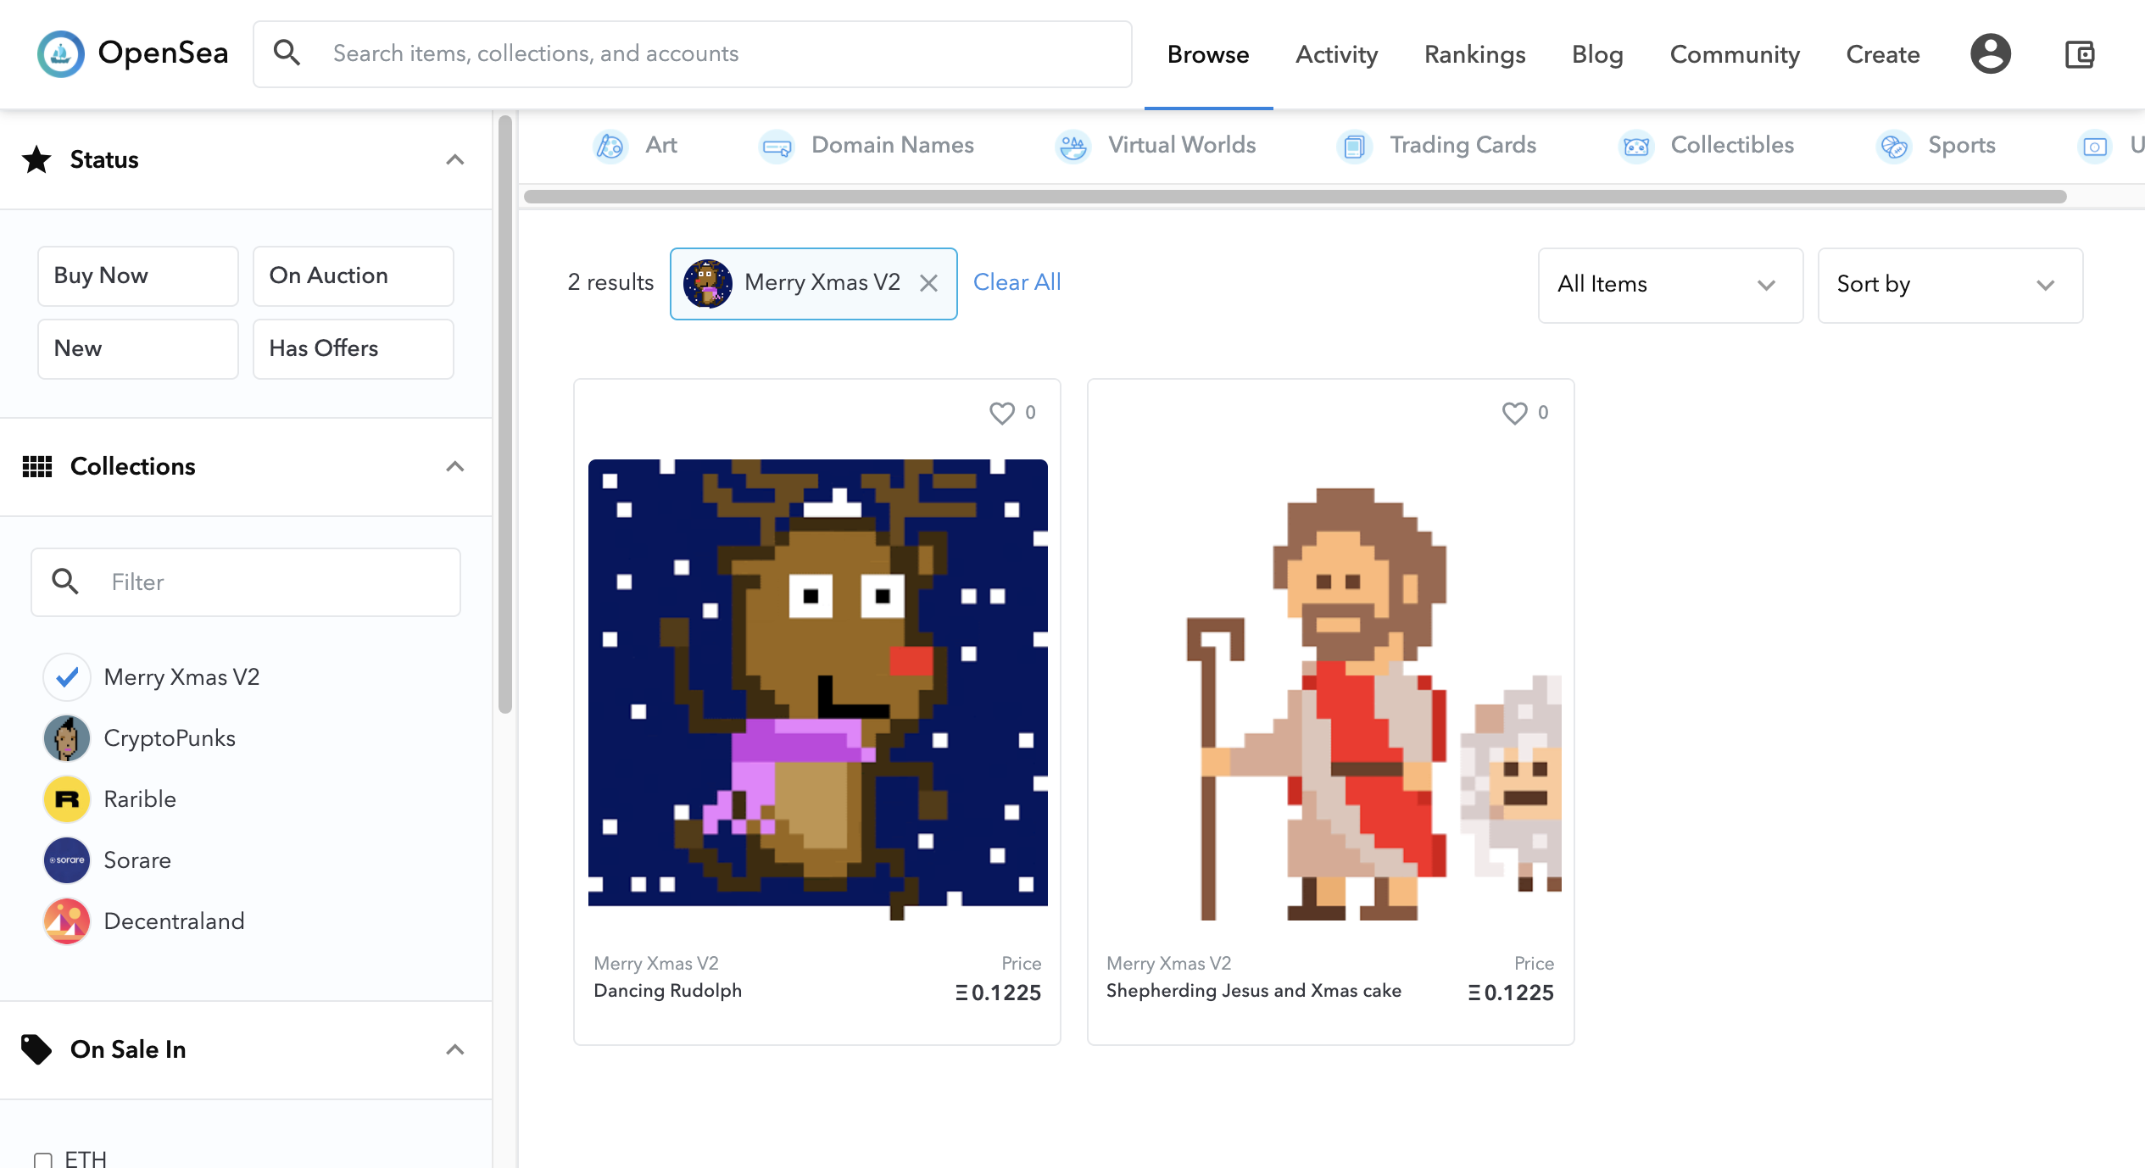Click the Status star icon
This screenshot has width=2145, height=1168.
(x=36, y=159)
